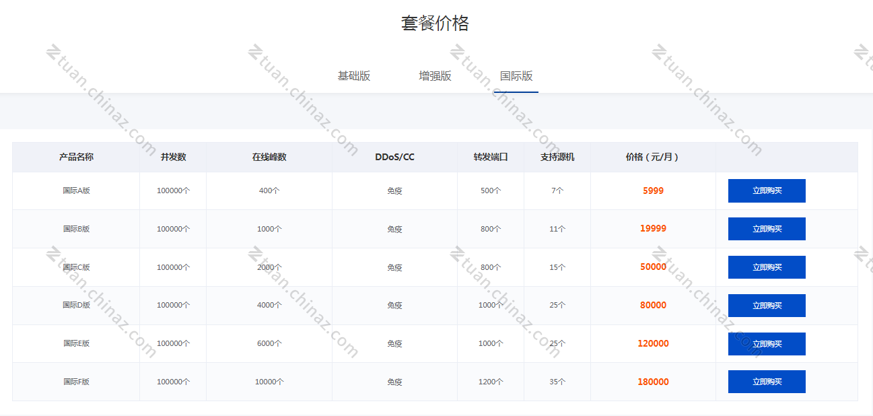Click the 价格（元/月）column header
The image size is (873, 416).
pyautogui.click(x=653, y=157)
